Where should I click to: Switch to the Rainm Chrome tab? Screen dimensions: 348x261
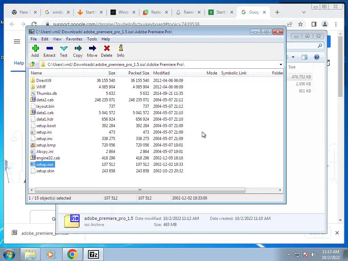pos(188,12)
